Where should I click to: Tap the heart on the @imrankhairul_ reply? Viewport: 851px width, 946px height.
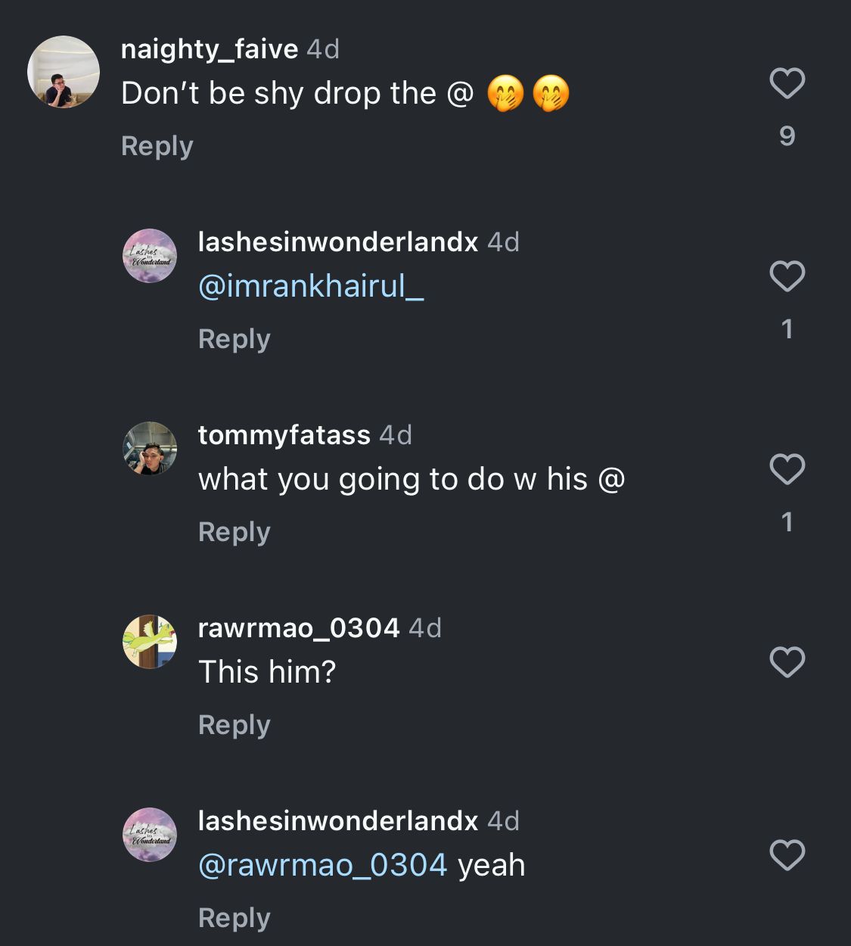(787, 276)
